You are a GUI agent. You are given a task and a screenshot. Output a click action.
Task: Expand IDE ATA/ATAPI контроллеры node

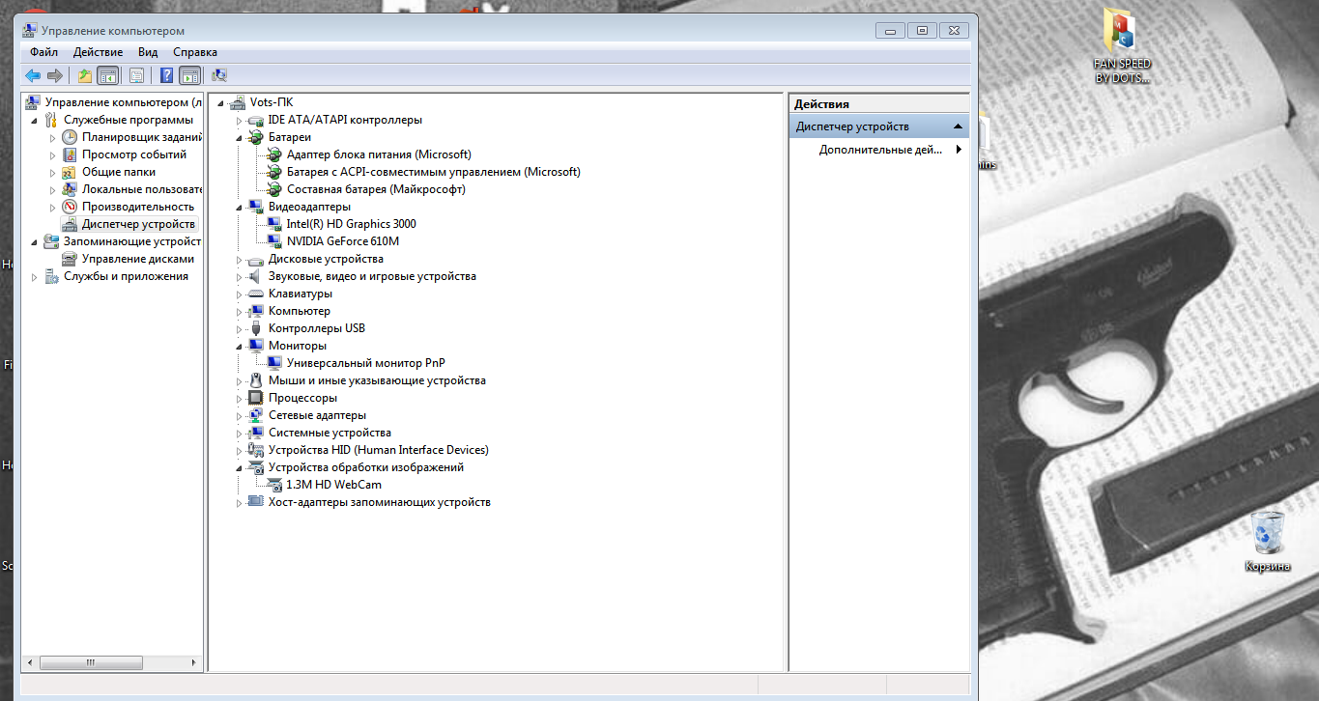tap(240, 121)
